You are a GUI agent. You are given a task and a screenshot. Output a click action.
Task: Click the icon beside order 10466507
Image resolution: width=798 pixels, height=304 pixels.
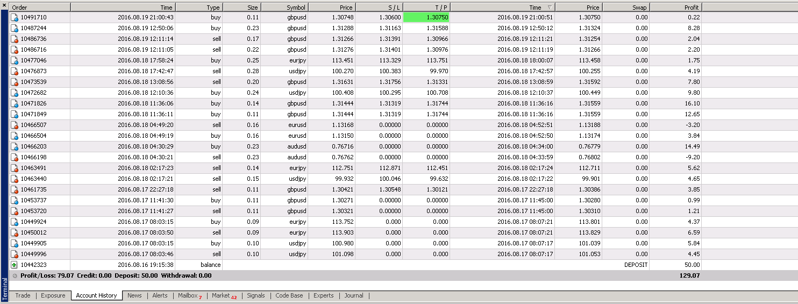click(x=15, y=125)
